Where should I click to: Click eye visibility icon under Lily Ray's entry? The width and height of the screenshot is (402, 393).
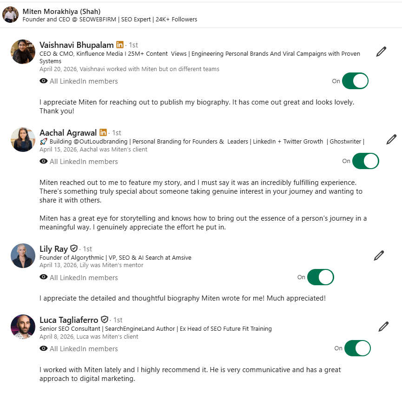point(44,278)
